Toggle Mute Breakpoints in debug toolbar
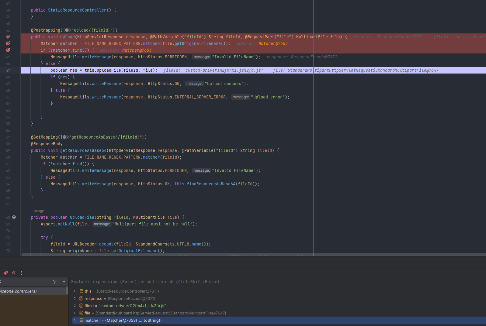Image resolution: width=486 pixels, height=326 pixels. point(14,273)
